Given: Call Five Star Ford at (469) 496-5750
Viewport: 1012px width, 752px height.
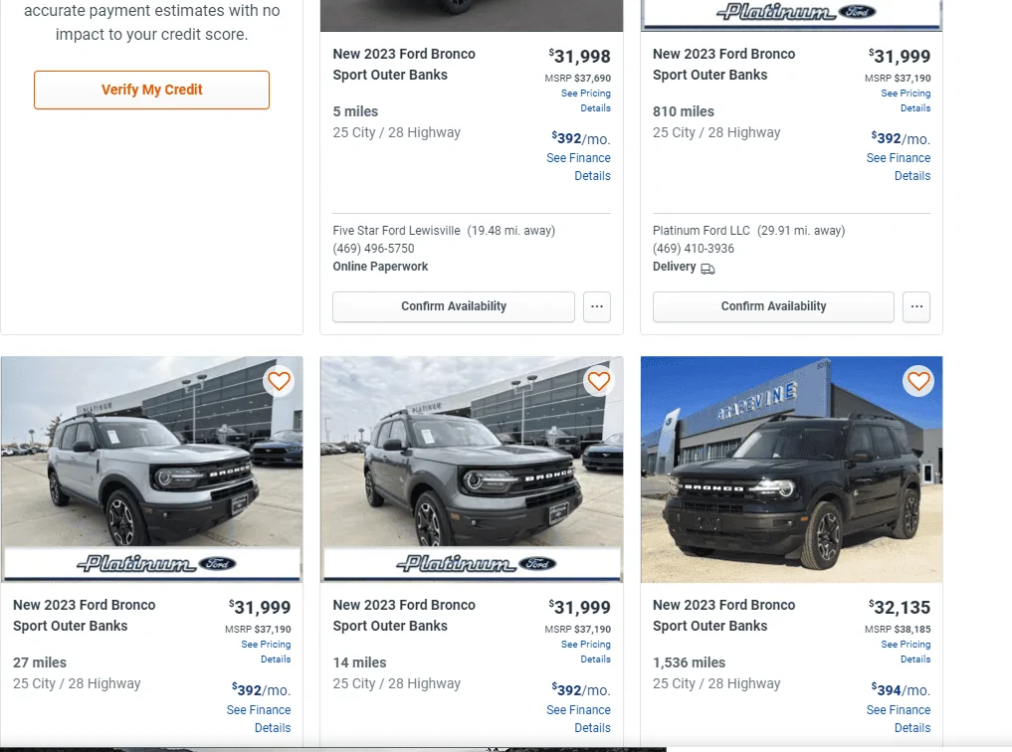Looking at the screenshot, I should click(373, 249).
